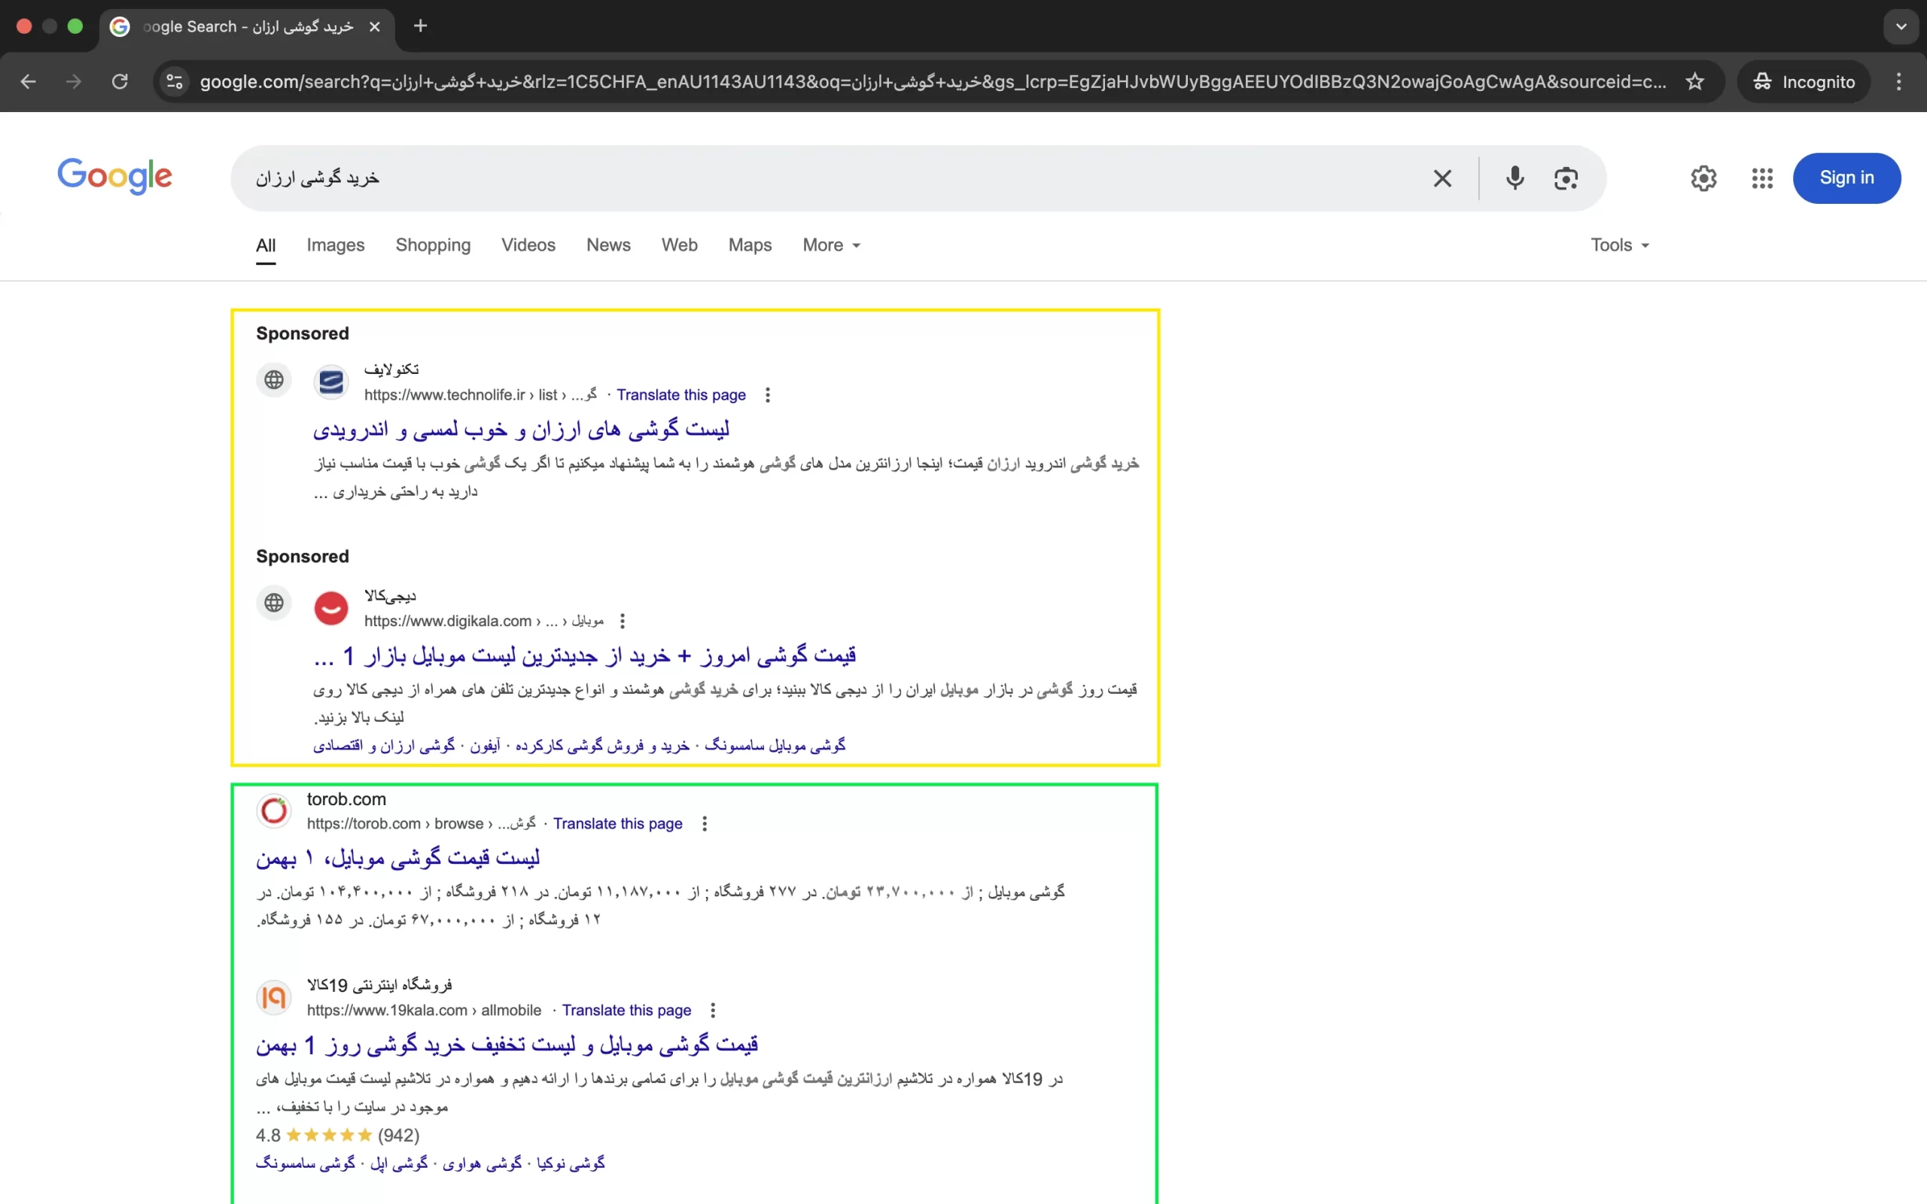Bookmark this page with star icon
The image size is (1927, 1204).
point(1694,81)
